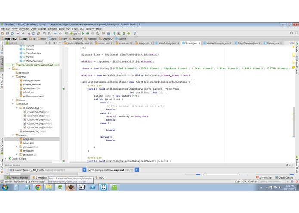Expand the dimens.xml node

click(17, 147)
